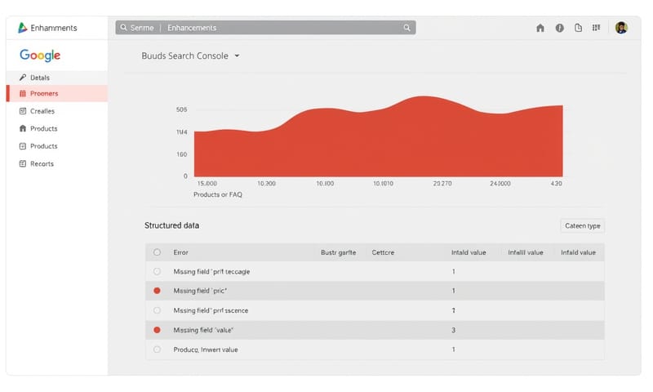Expand the Buuds Search Console dropdown

coord(237,56)
